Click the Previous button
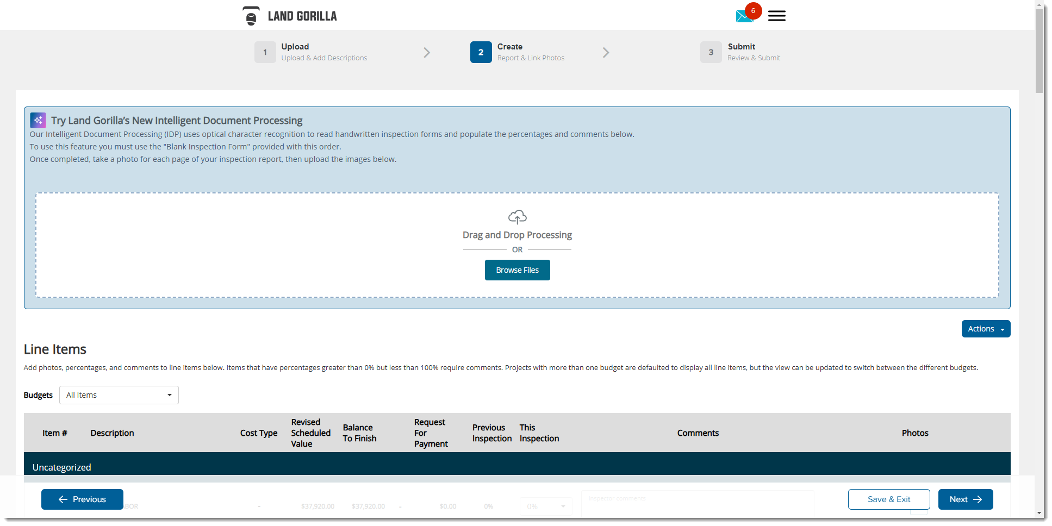1052x526 pixels. (x=82, y=499)
